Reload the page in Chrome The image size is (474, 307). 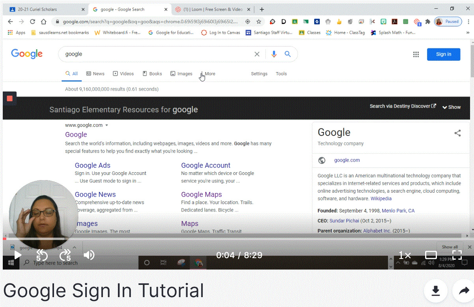coord(32,22)
